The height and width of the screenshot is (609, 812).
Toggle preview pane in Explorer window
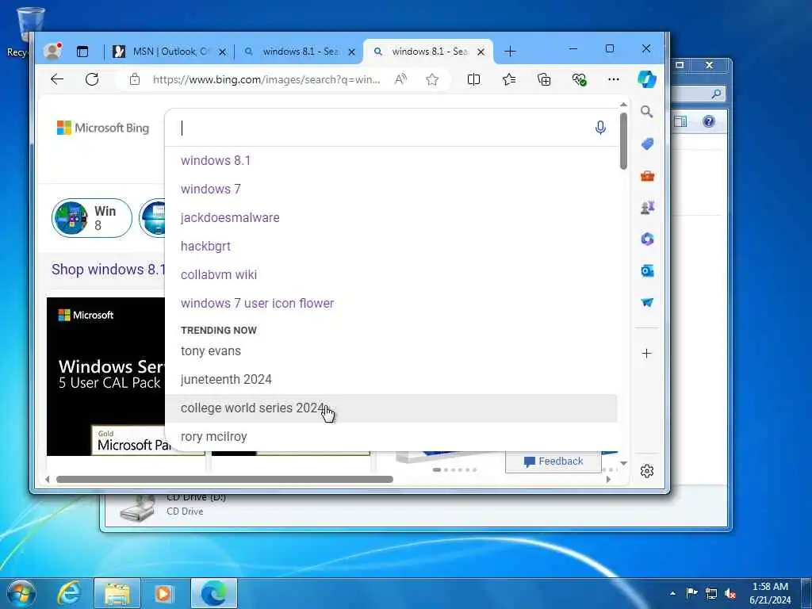680,121
